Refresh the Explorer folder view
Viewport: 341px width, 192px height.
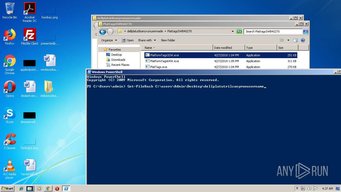pos(239,31)
